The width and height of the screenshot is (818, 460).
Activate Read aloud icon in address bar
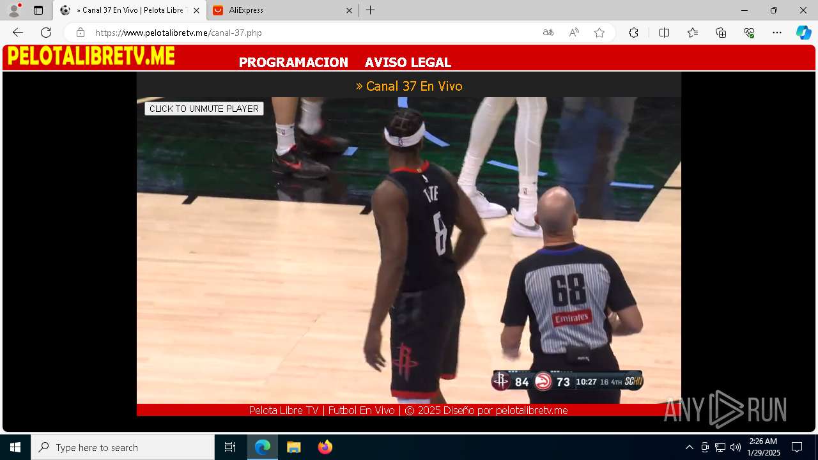(574, 33)
